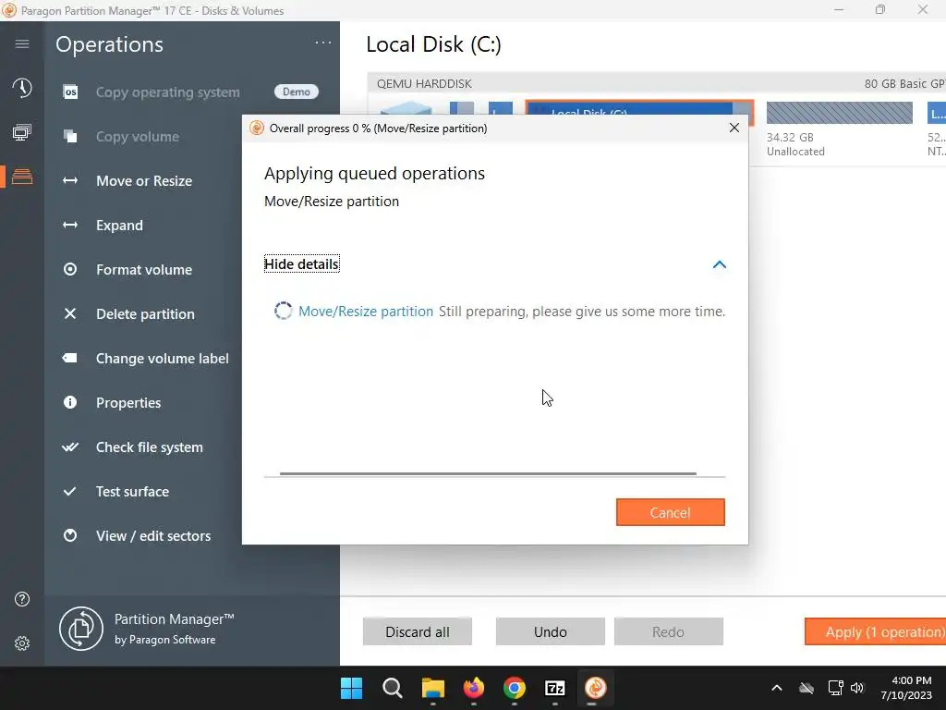Screen dimensions: 946x710
Task: Click the Check file system double-check icon
Action: coord(70,447)
